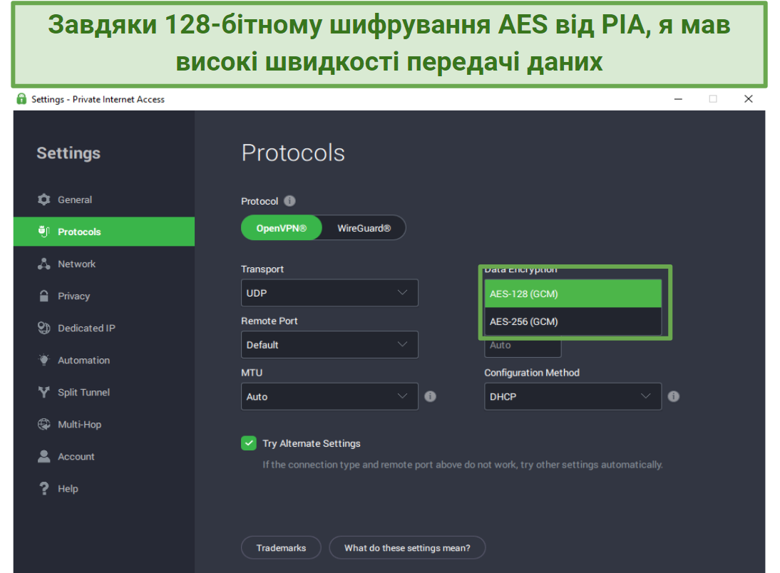Click the Network nodes icon
780x573 pixels.
tap(43, 264)
